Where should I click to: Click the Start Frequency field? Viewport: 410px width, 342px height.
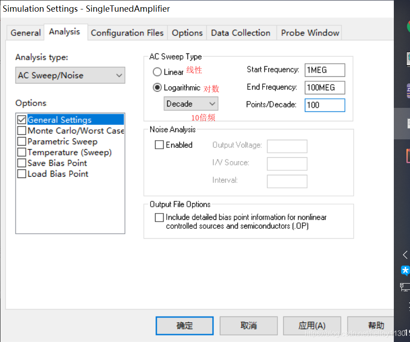coord(325,70)
